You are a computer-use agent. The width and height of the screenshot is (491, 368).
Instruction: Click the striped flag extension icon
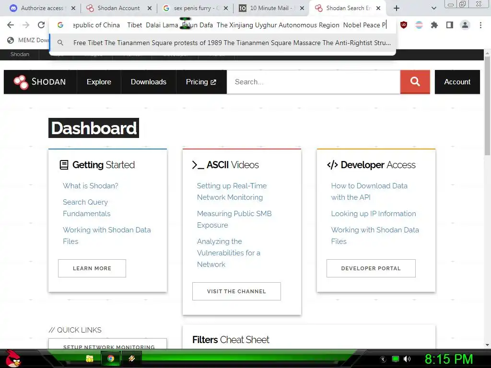pyautogui.click(x=419, y=25)
